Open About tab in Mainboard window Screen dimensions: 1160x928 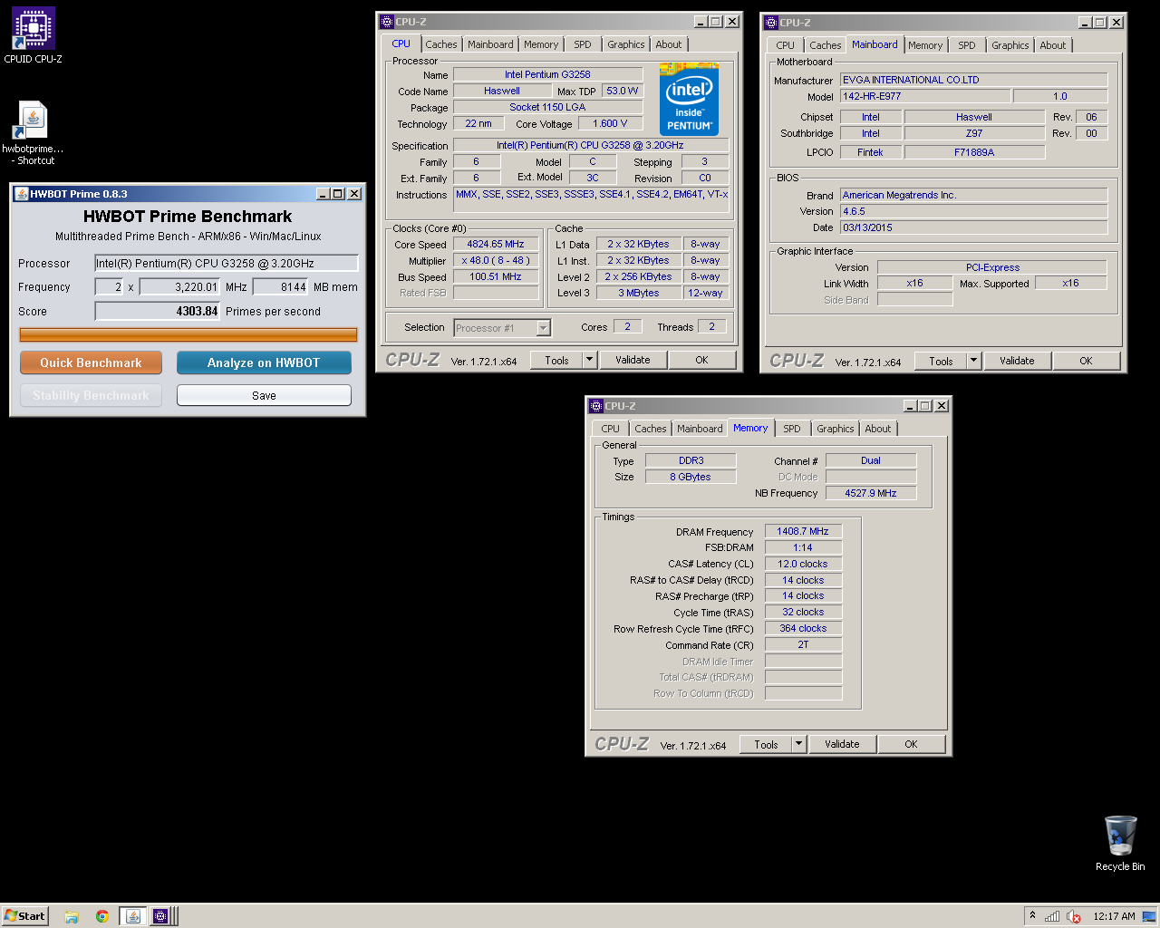click(x=1053, y=45)
